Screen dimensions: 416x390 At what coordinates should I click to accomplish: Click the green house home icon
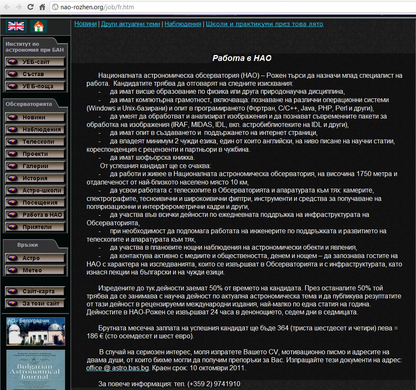(x=39, y=26)
